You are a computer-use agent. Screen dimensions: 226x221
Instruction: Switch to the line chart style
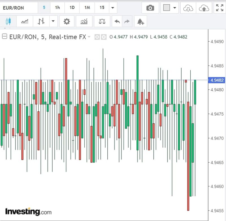pos(25,22)
